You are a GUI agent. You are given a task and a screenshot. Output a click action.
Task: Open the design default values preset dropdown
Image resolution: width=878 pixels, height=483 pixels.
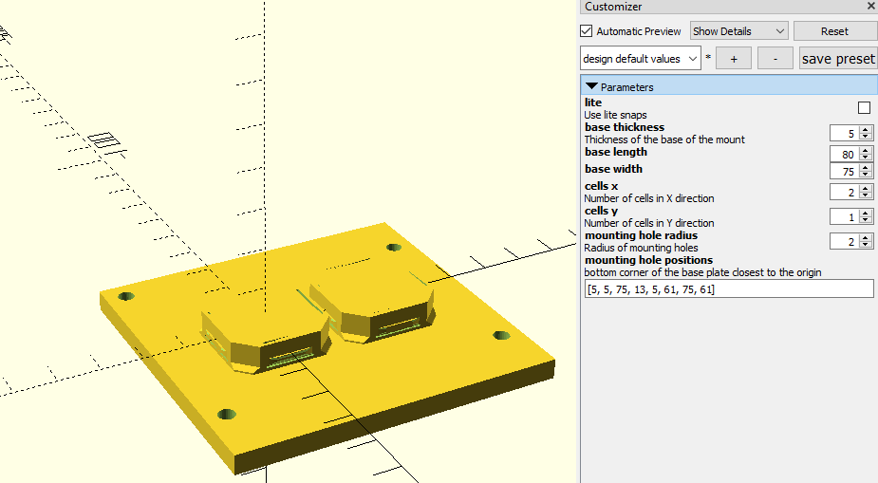tap(640, 59)
